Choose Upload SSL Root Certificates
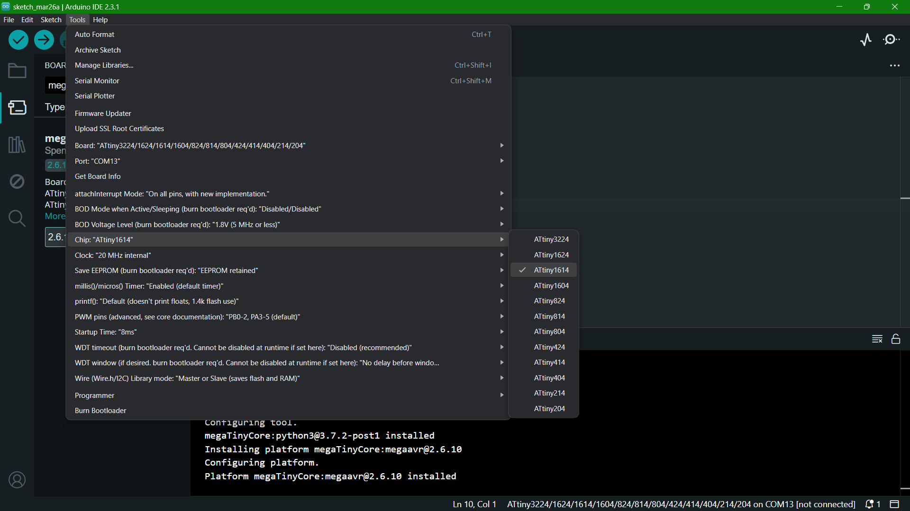The height and width of the screenshot is (511, 910). coord(288,129)
